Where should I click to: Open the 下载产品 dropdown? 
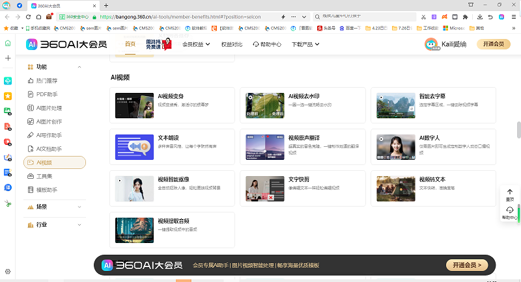click(x=305, y=44)
